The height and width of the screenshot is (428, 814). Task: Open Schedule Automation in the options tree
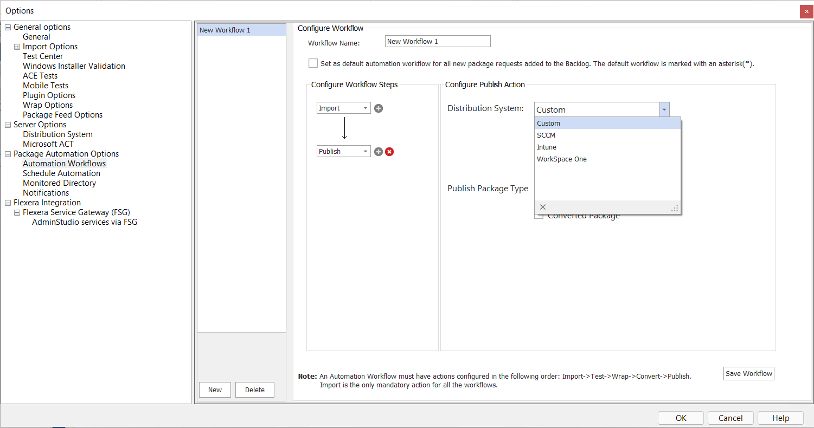61,173
